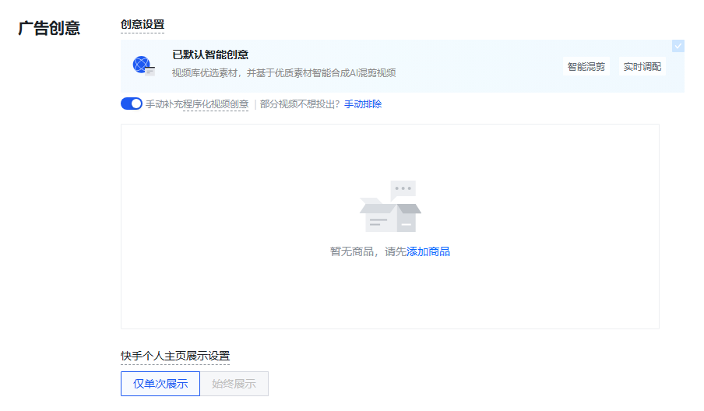The image size is (704, 411).
Task: Click the 已默认智能创意 title
Action: tap(210, 54)
